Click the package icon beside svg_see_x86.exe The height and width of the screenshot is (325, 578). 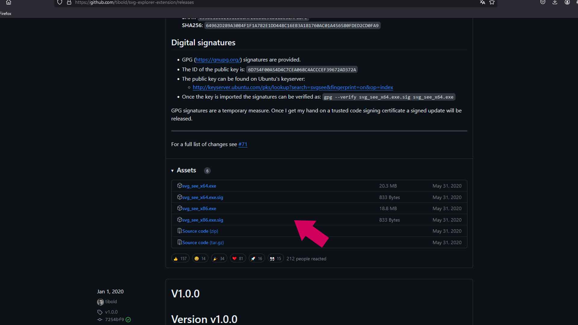(179, 208)
